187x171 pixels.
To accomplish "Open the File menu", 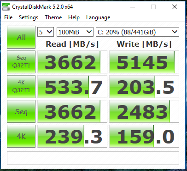I will (8, 17).
